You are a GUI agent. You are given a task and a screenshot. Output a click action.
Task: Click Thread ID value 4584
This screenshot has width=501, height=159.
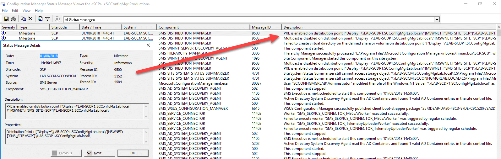tap(118, 82)
